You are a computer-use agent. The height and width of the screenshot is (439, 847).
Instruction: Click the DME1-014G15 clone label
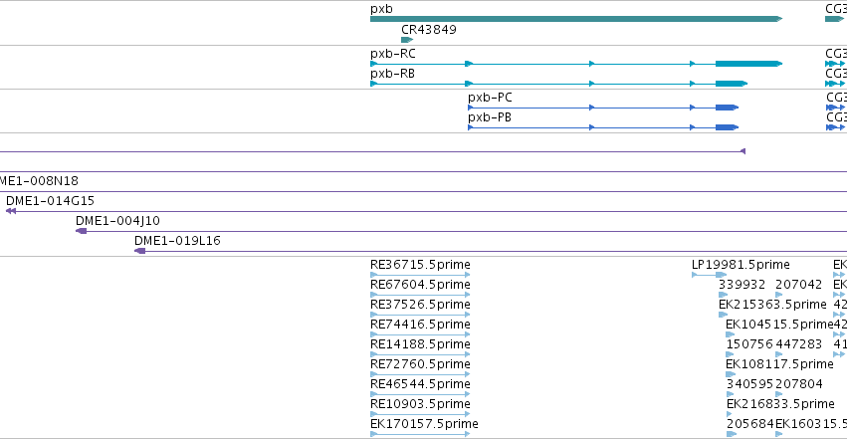click(x=50, y=201)
